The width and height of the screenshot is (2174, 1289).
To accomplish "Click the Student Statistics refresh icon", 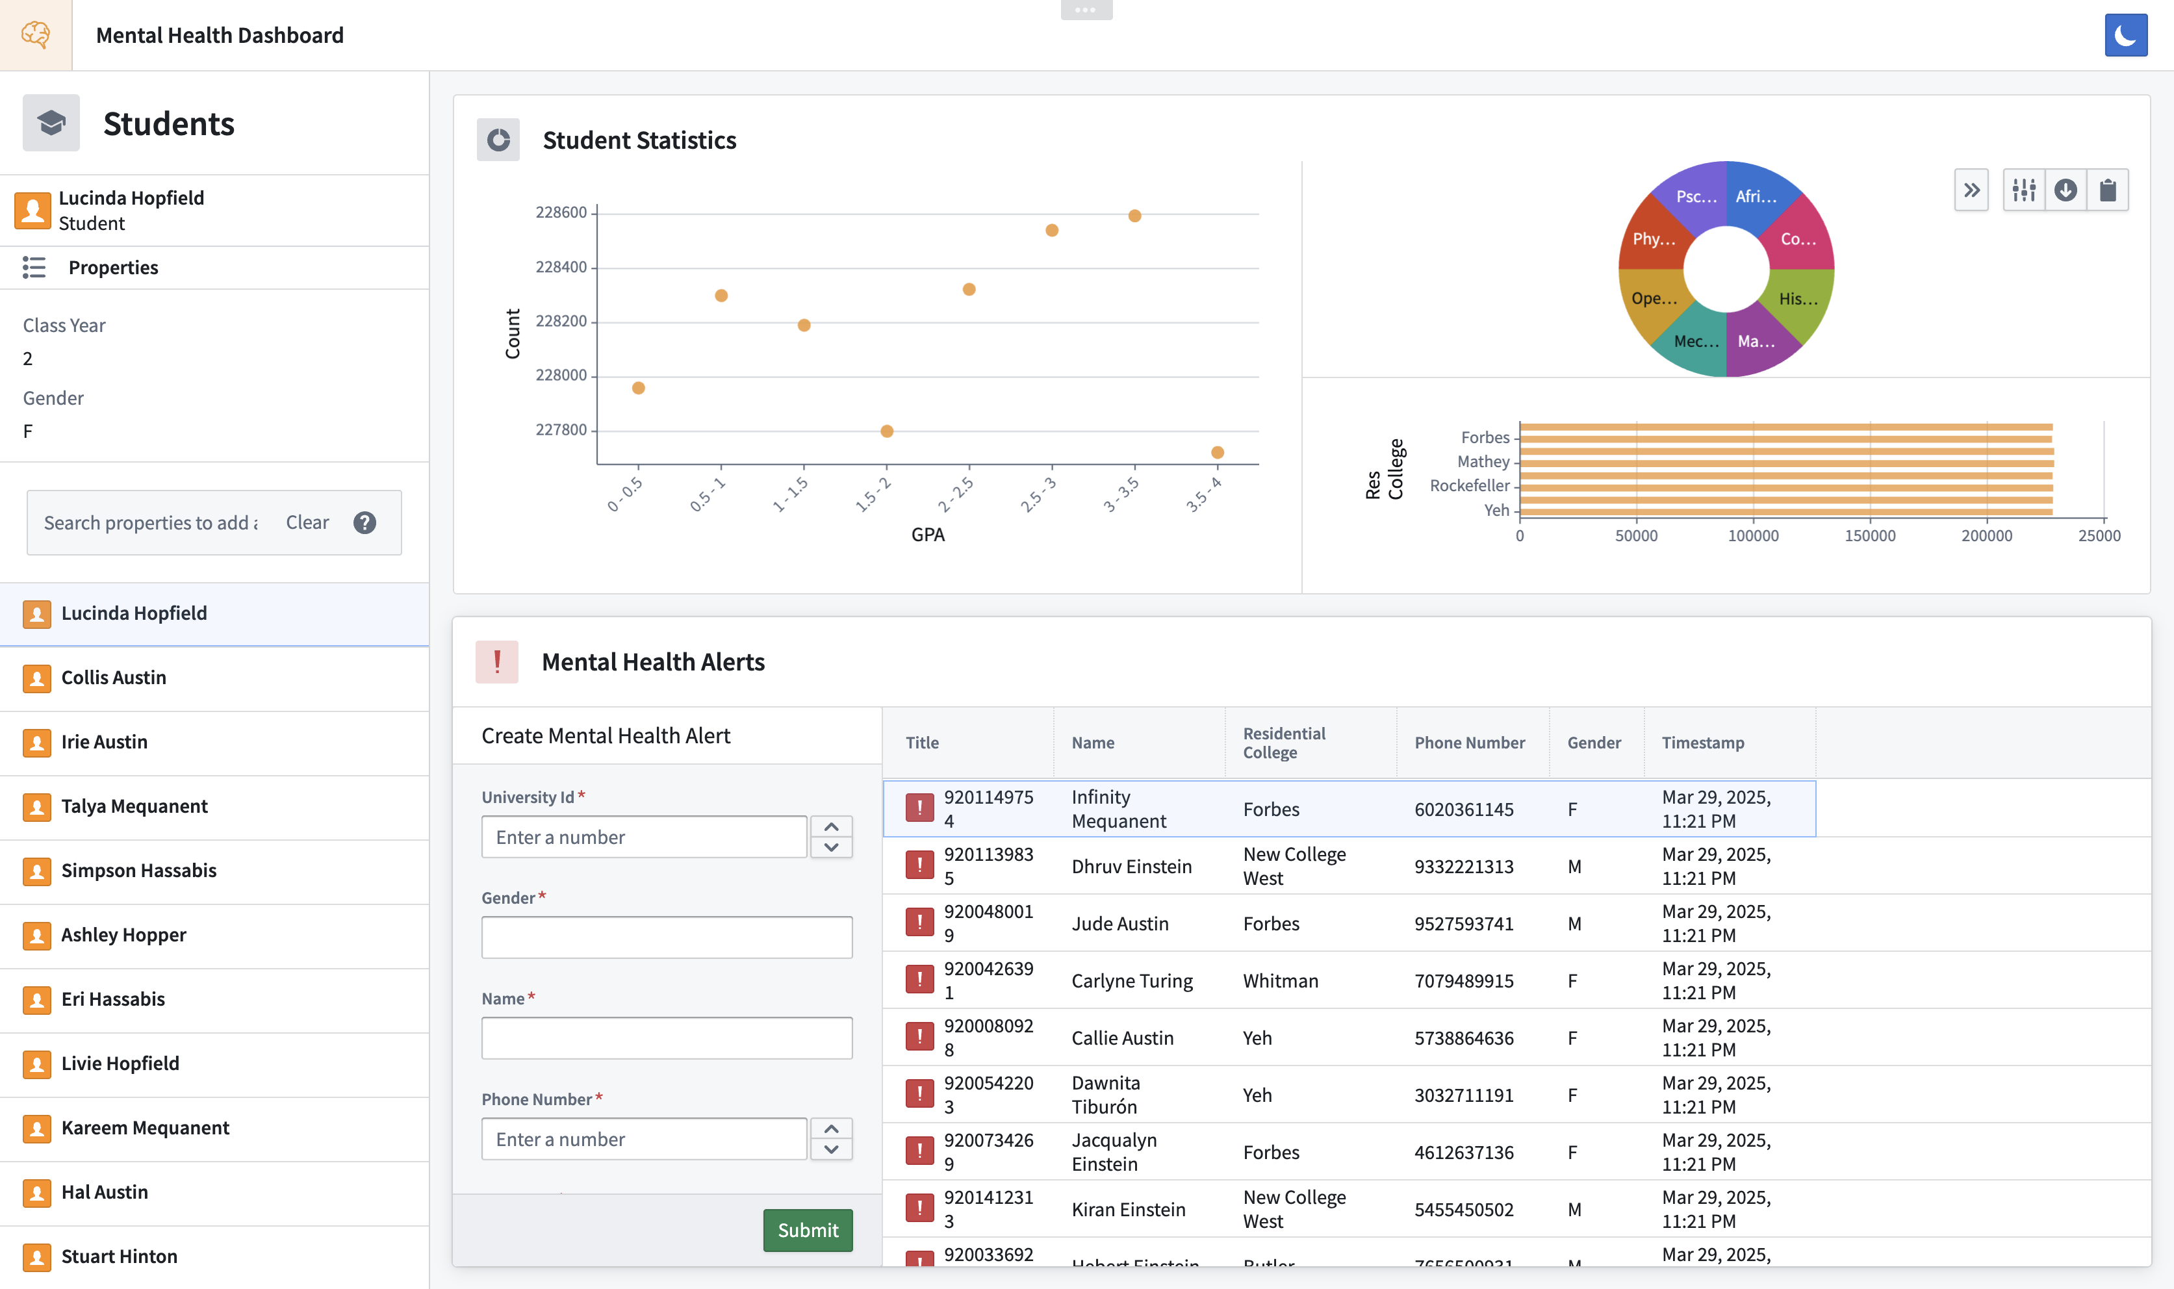I will (x=498, y=140).
